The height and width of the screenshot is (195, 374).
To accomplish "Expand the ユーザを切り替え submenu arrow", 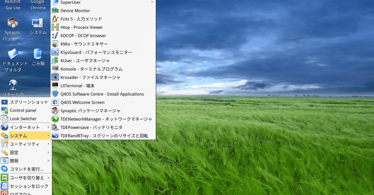I will point(48,178).
